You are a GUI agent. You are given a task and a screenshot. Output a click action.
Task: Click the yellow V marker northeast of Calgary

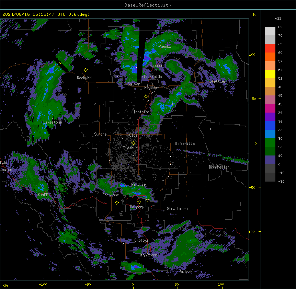[x=147, y=200]
